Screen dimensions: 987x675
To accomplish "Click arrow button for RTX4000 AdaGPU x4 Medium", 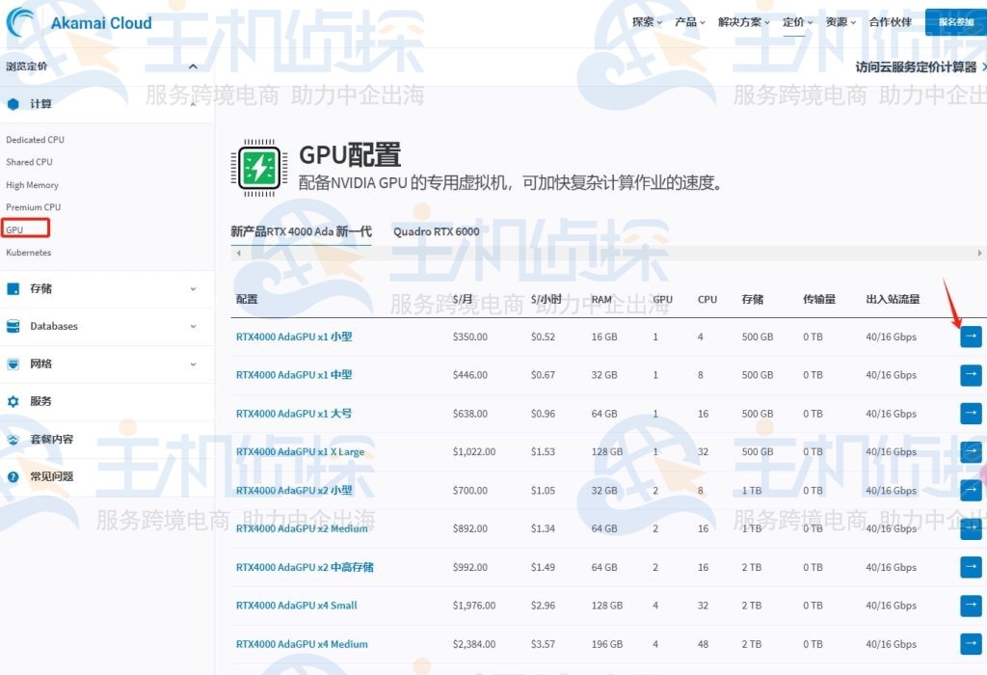I will (971, 644).
